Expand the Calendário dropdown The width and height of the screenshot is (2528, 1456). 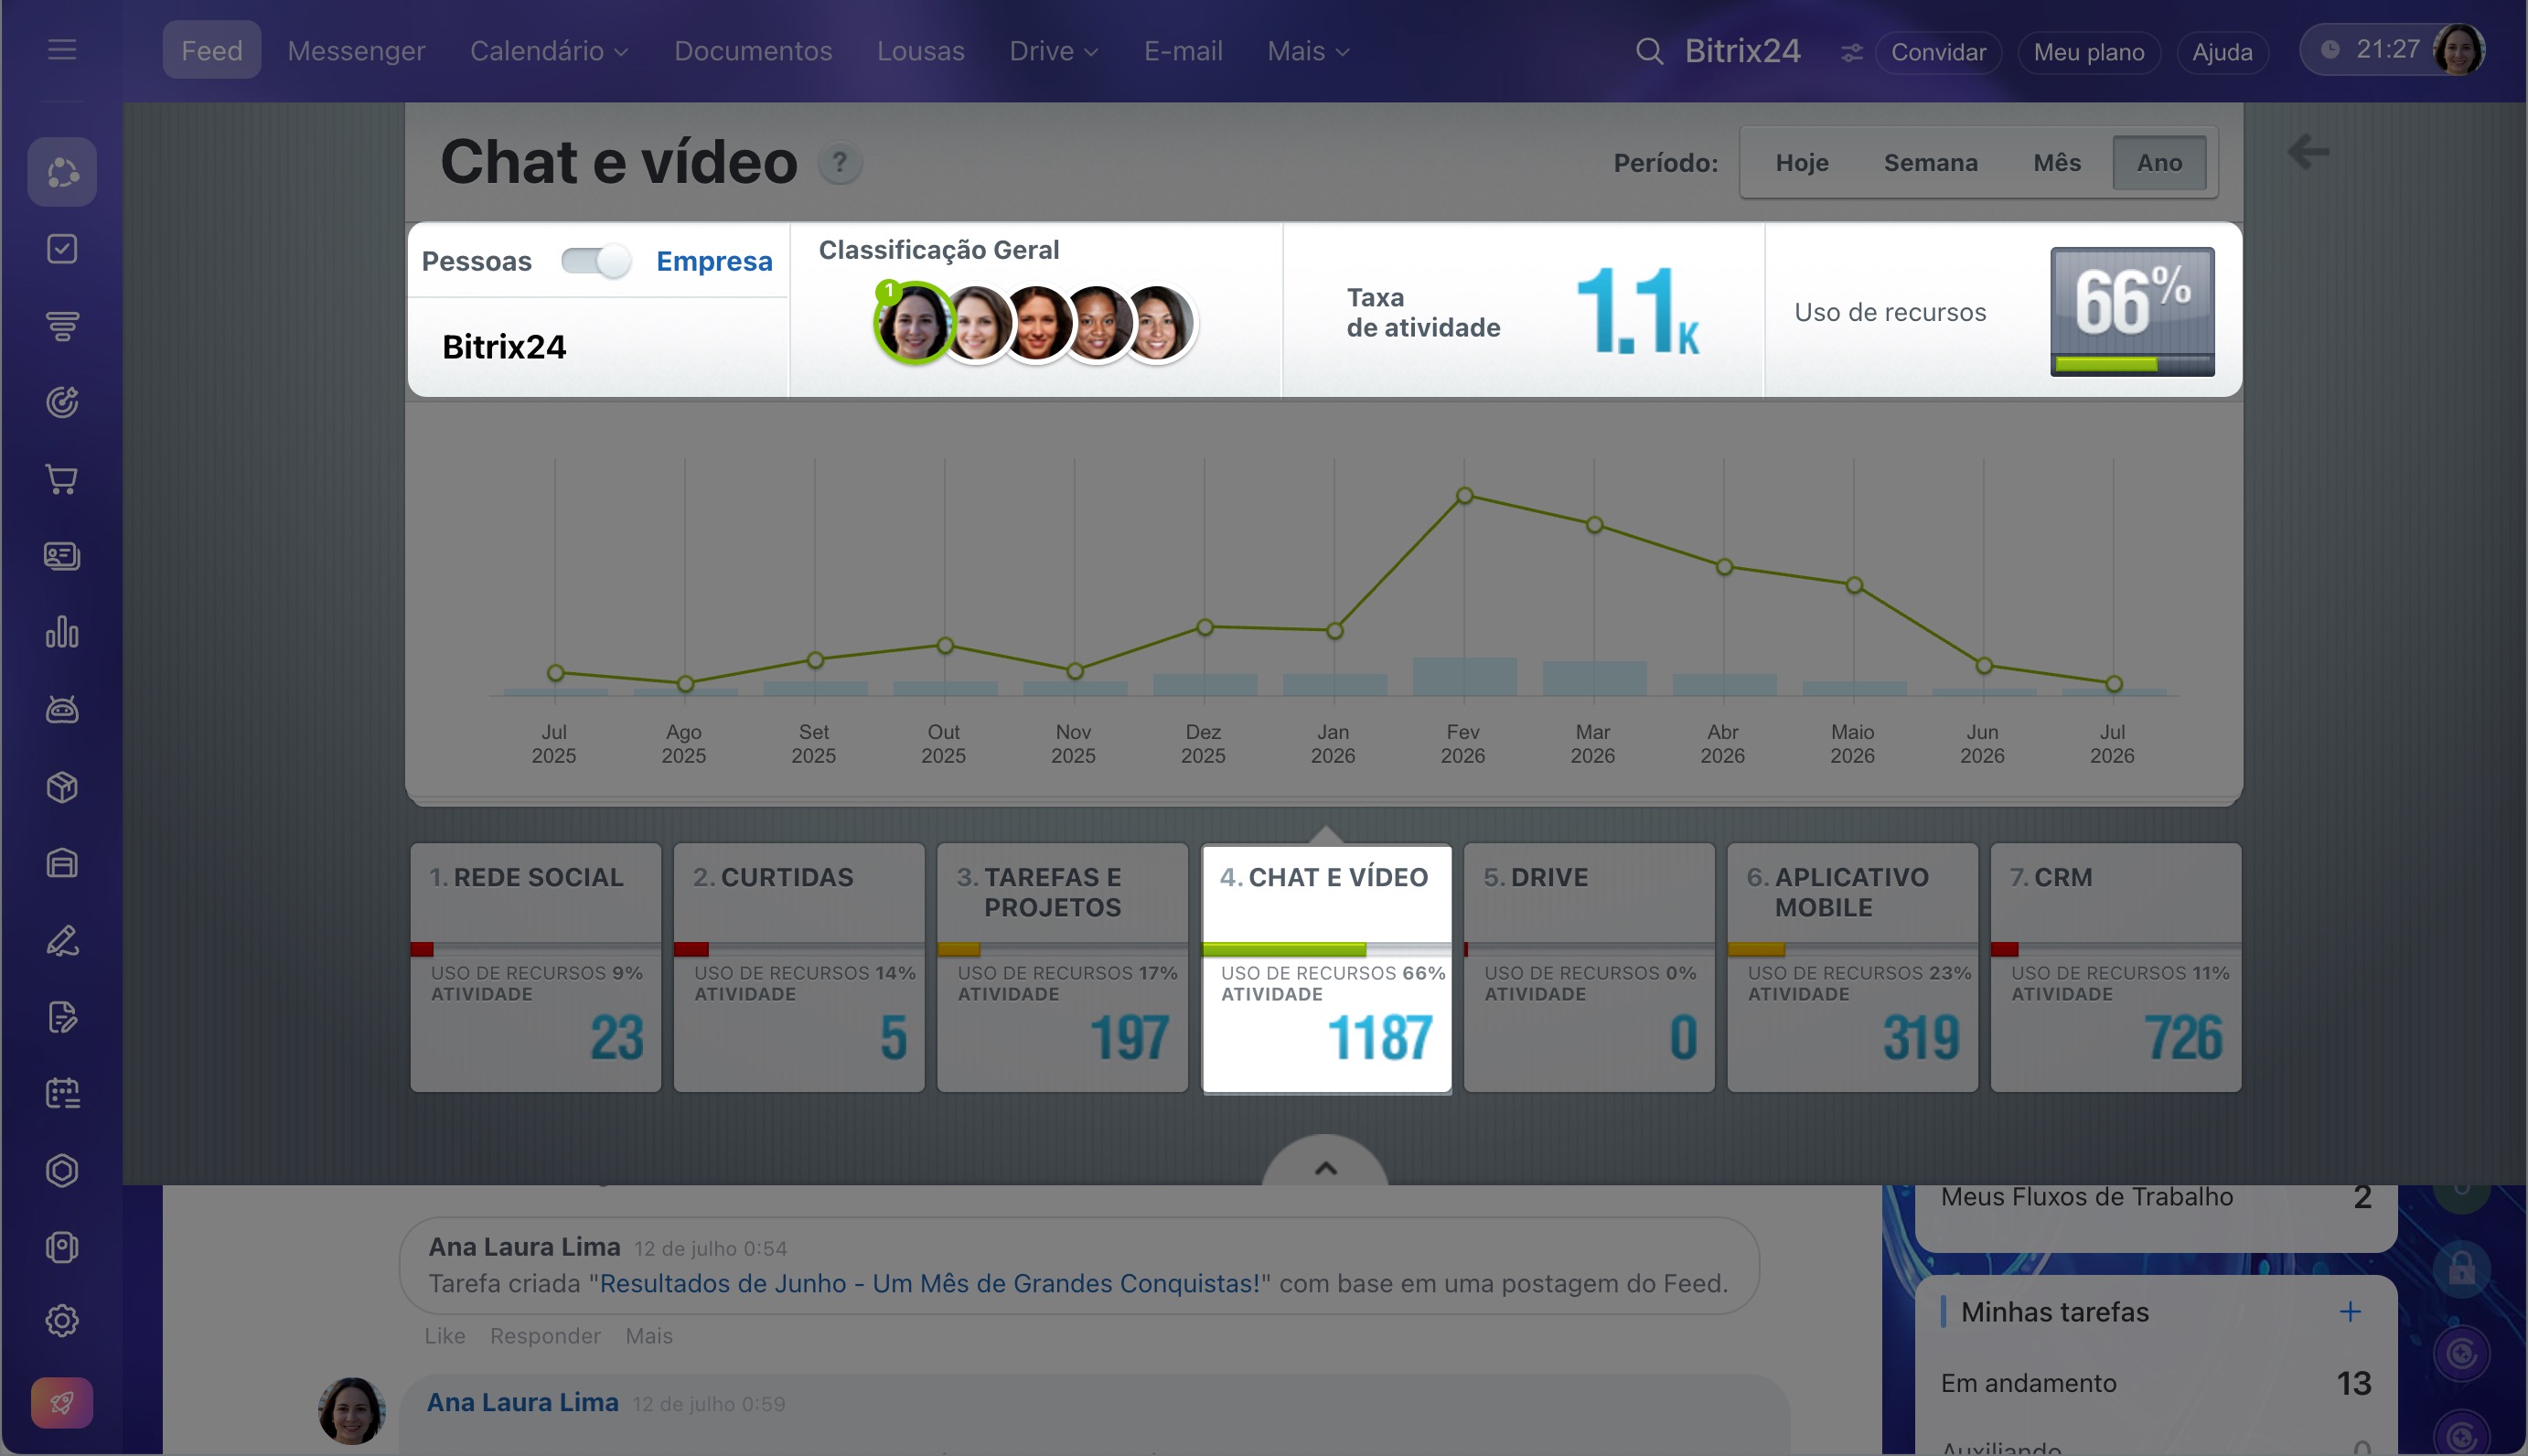(549, 51)
